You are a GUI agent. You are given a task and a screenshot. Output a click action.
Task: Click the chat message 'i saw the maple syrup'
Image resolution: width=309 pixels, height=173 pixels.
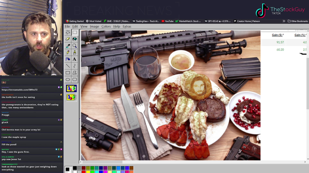14,137
